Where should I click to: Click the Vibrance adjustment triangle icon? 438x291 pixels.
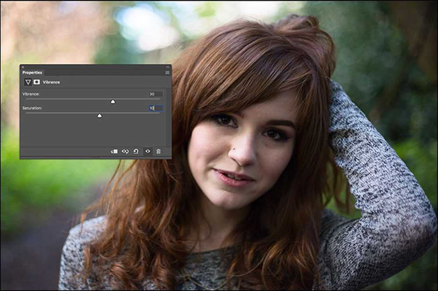pos(28,82)
